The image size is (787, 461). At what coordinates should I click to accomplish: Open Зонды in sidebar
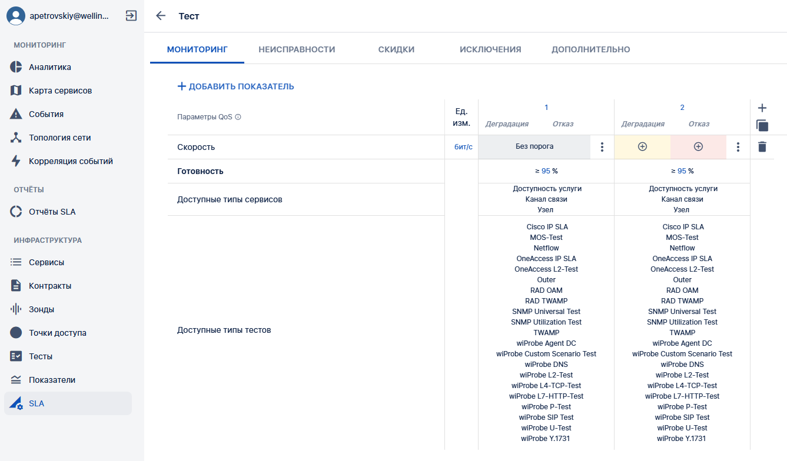point(68,309)
